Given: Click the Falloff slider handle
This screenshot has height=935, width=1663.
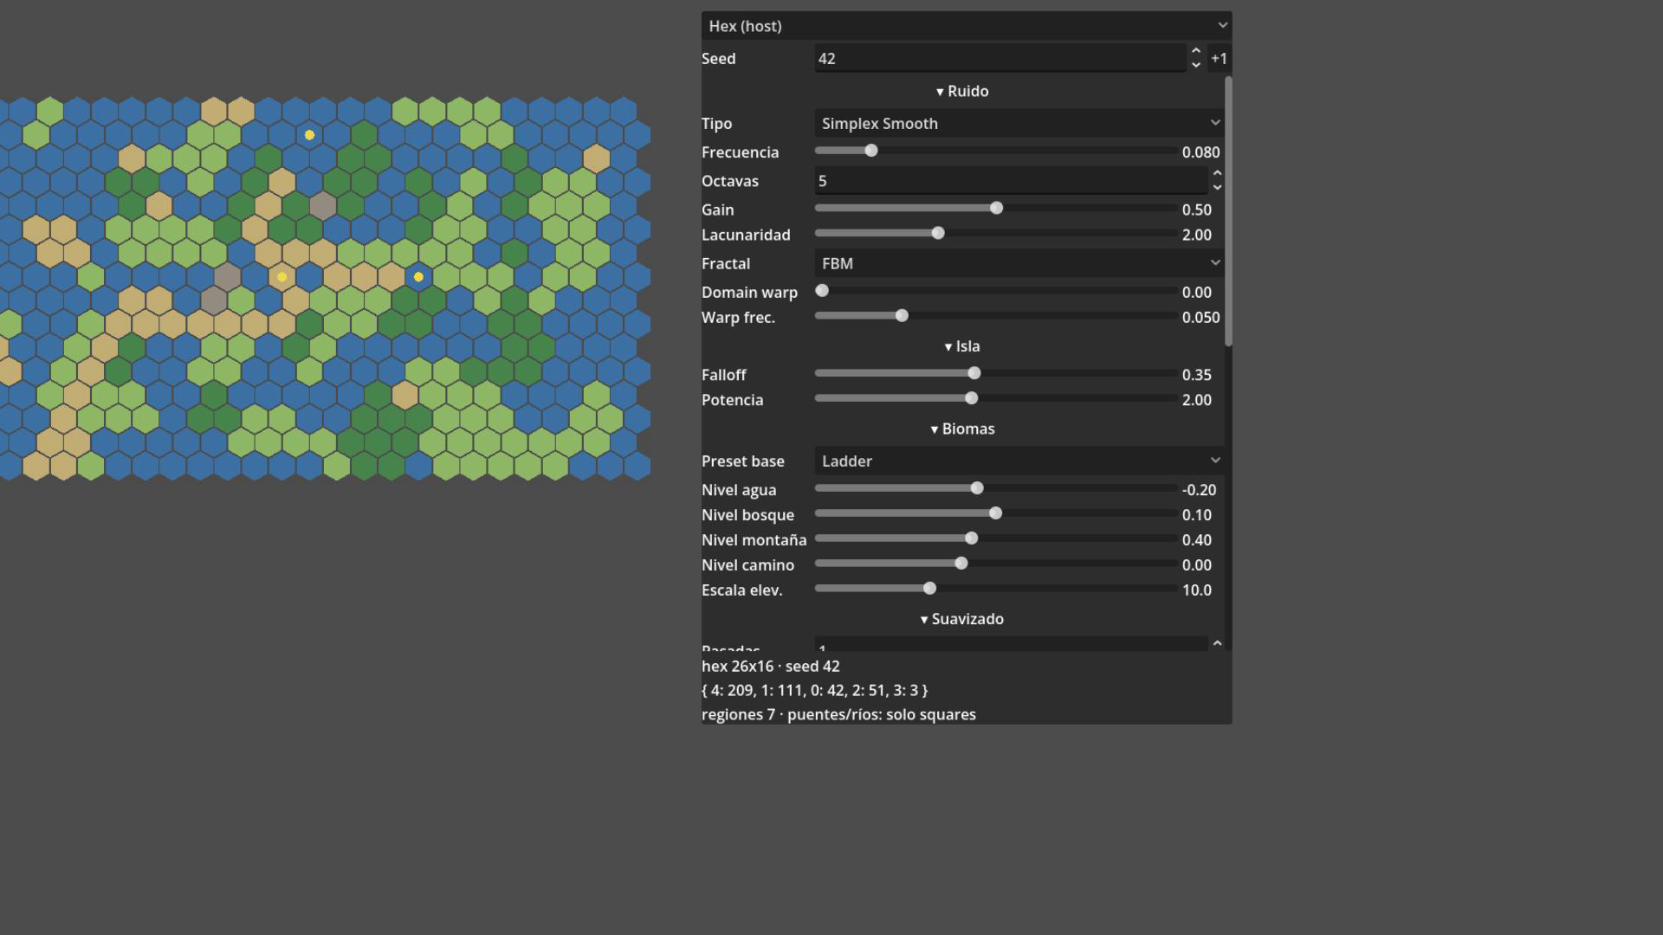Looking at the screenshot, I should tap(974, 373).
